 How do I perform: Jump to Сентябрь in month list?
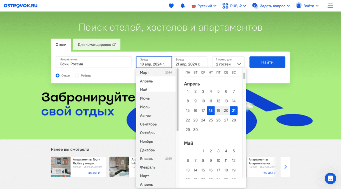(x=156, y=124)
